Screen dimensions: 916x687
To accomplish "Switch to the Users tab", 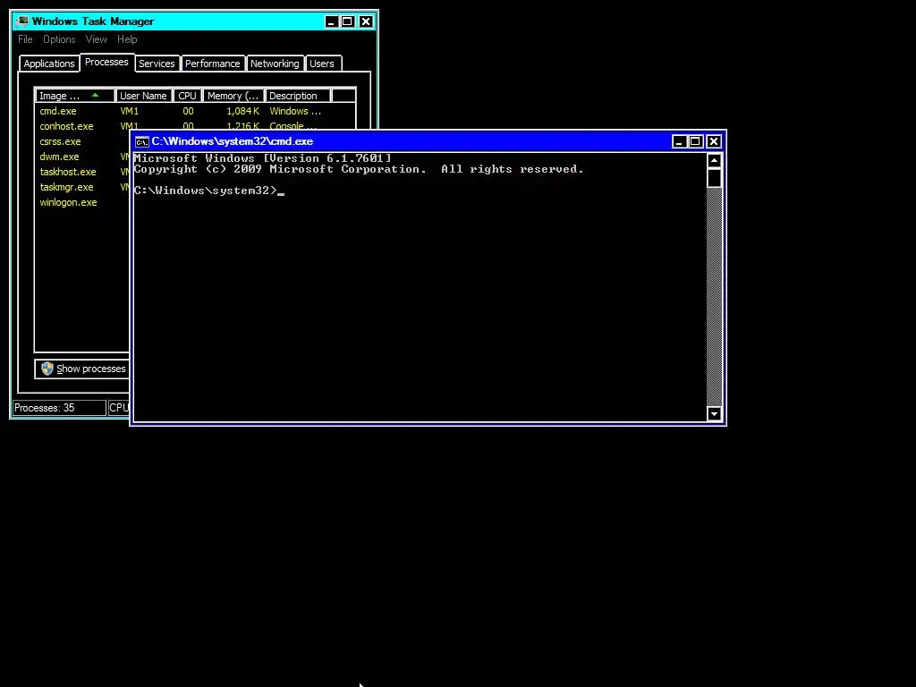I will tap(322, 64).
